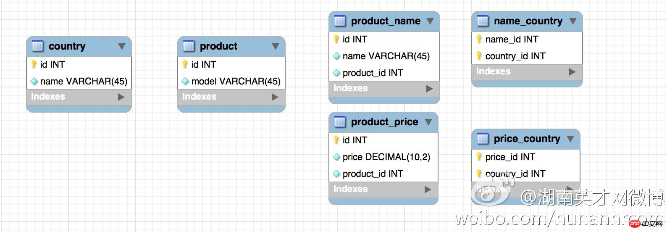This screenshot has height=232, width=667.
Task: Expand Indexes section of name_country table
Action: [572, 72]
